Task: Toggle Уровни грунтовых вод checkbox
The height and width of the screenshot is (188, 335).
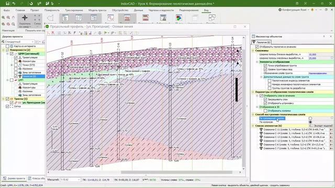Action: pos(265,69)
